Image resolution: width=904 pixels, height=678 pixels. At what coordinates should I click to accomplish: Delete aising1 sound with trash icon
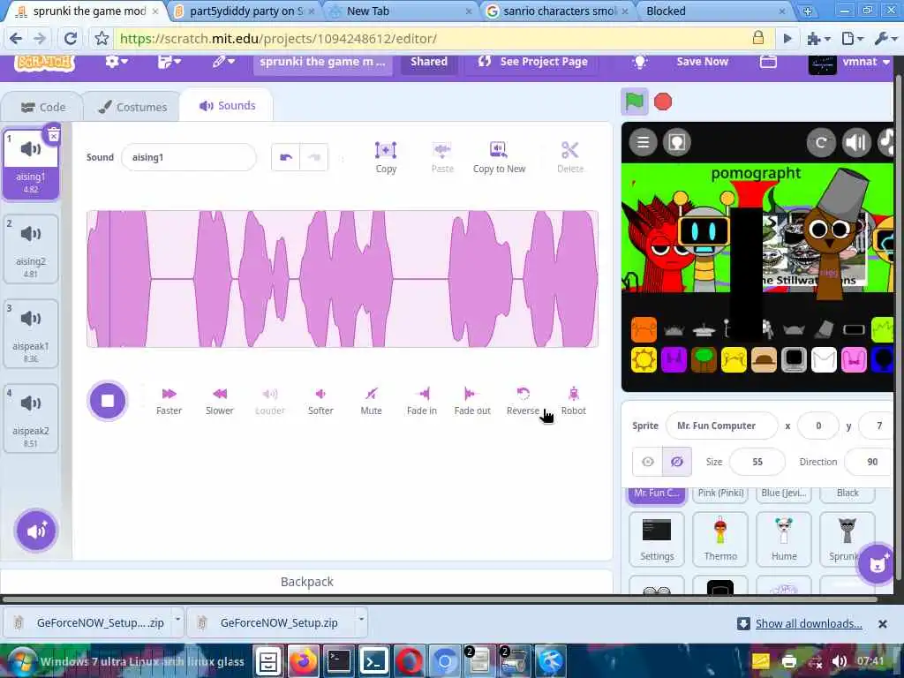(x=53, y=135)
